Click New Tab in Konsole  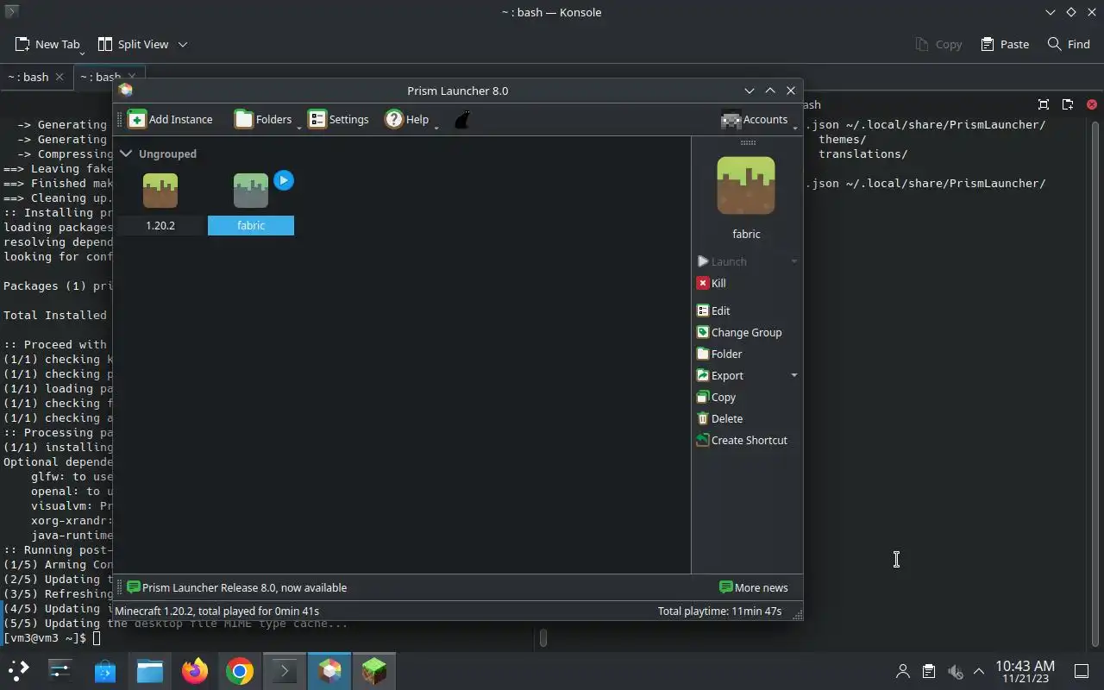click(47, 44)
